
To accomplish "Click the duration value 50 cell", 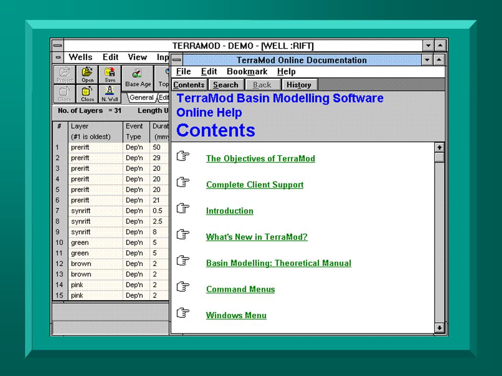I will coord(159,147).
